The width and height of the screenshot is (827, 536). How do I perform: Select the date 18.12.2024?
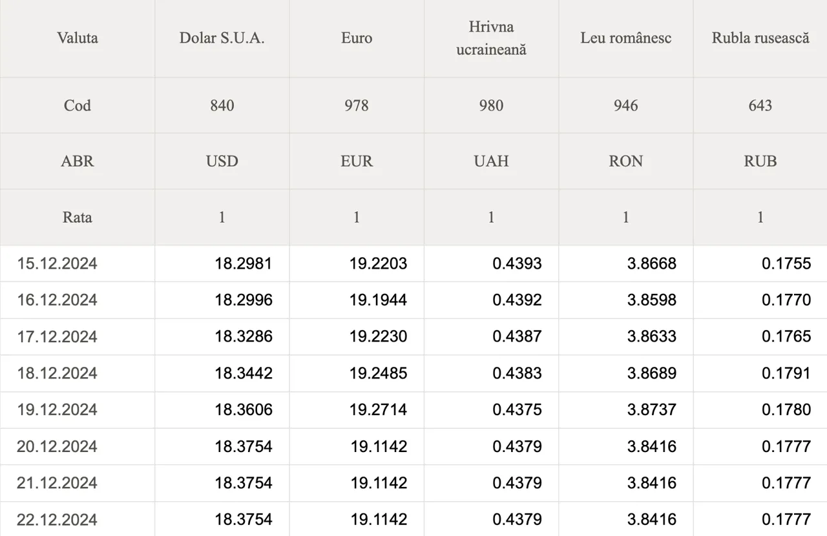click(x=57, y=373)
